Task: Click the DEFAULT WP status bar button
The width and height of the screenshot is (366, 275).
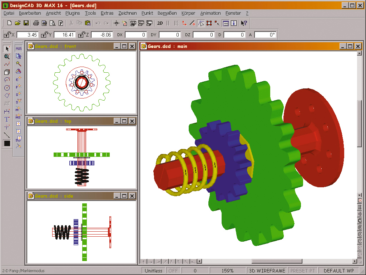Action: (x=338, y=271)
